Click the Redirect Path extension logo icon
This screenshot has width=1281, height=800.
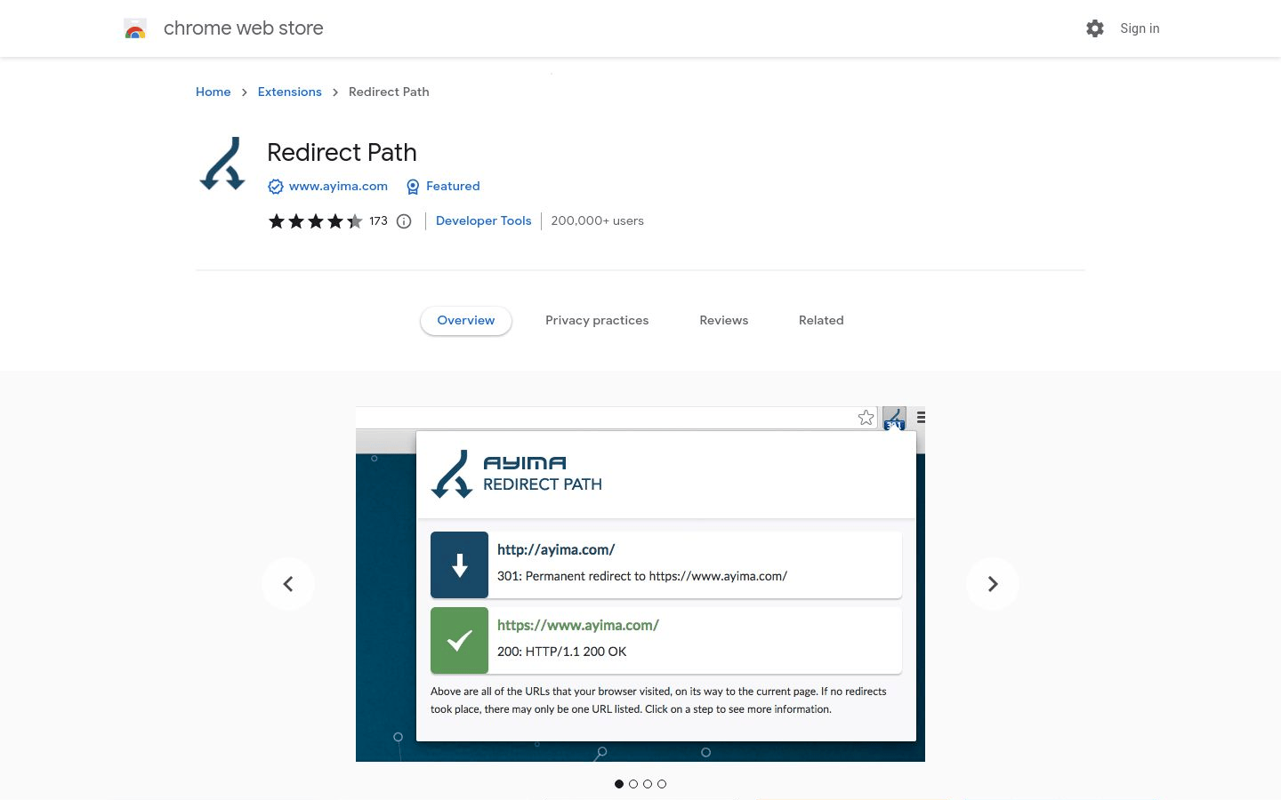[222, 164]
